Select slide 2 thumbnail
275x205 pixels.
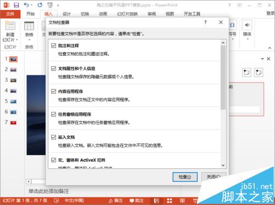13,70
